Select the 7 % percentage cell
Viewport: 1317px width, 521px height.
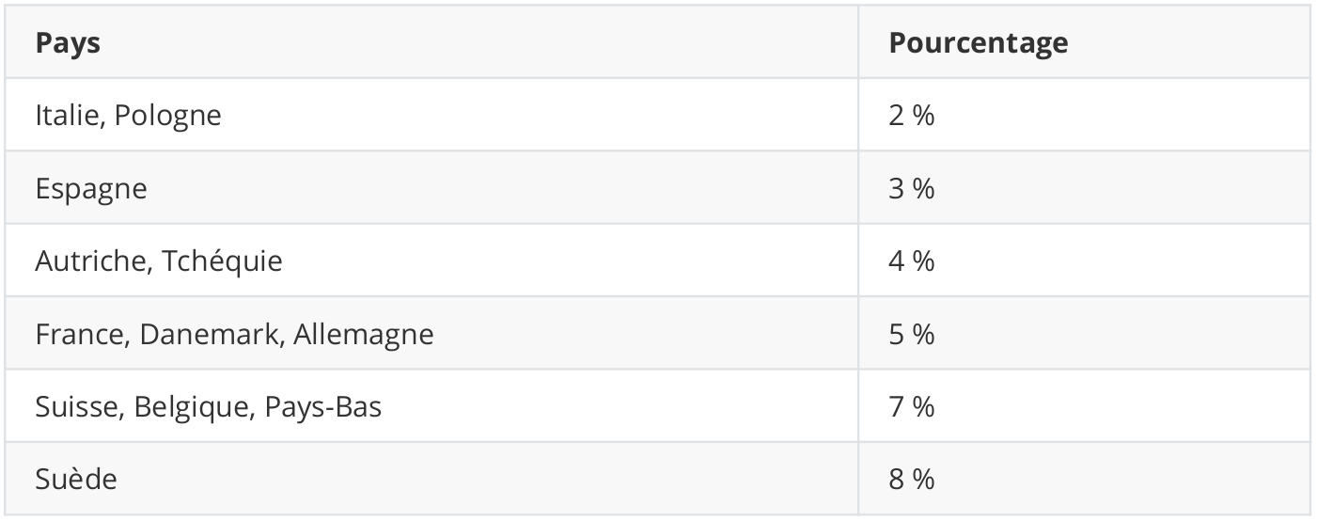pyautogui.click(x=911, y=406)
